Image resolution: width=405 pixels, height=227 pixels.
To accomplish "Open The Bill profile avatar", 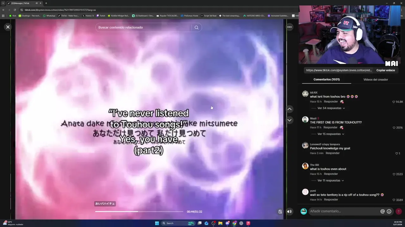I will click(305, 166).
